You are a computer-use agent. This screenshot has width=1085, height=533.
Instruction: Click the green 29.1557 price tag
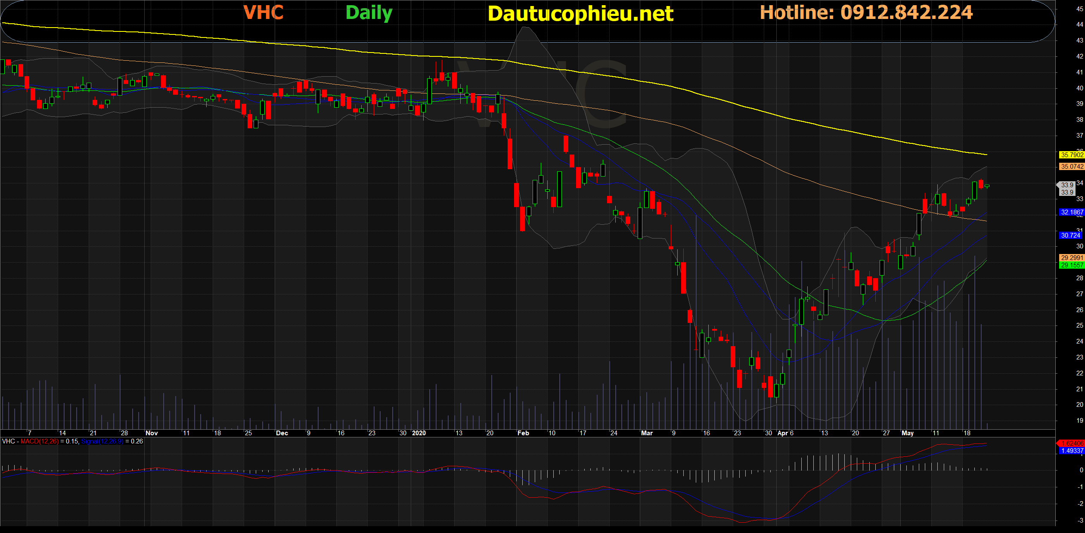pyautogui.click(x=1071, y=265)
